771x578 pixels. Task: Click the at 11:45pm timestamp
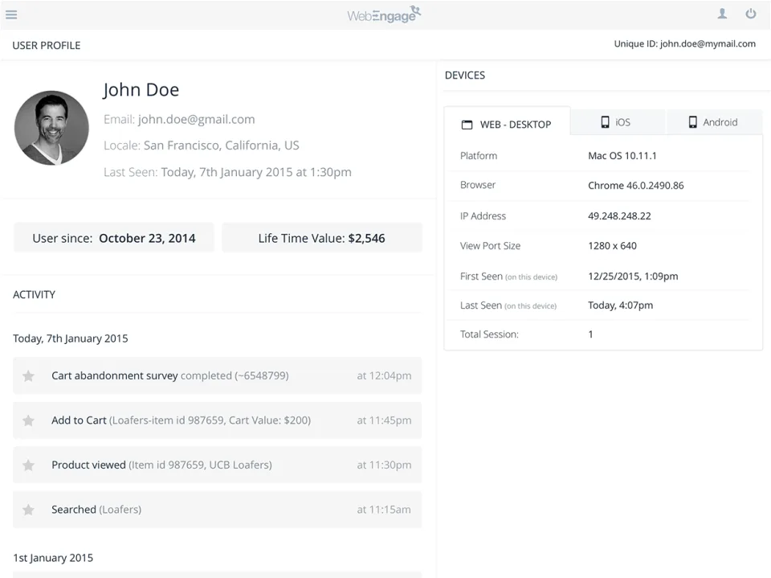[x=384, y=420]
